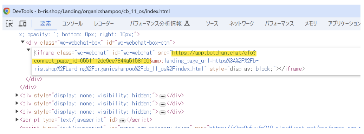Click the ellipsis in the third hidden div
Image resolution: width=364 pixels, height=134 pixels.
click(x=162, y=112)
